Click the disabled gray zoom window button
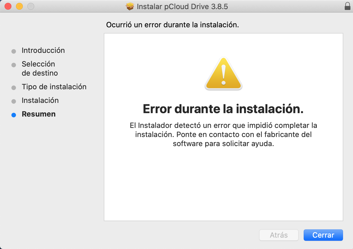The width and height of the screenshot is (353, 249). (31, 6)
